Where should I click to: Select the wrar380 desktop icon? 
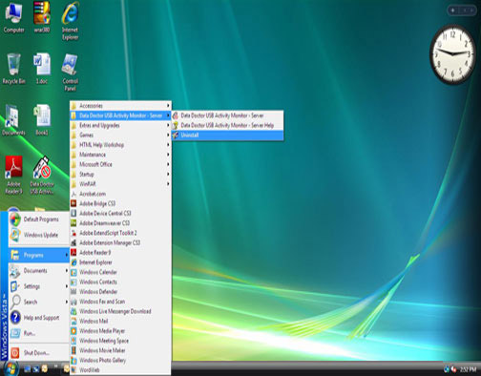pos(42,18)
